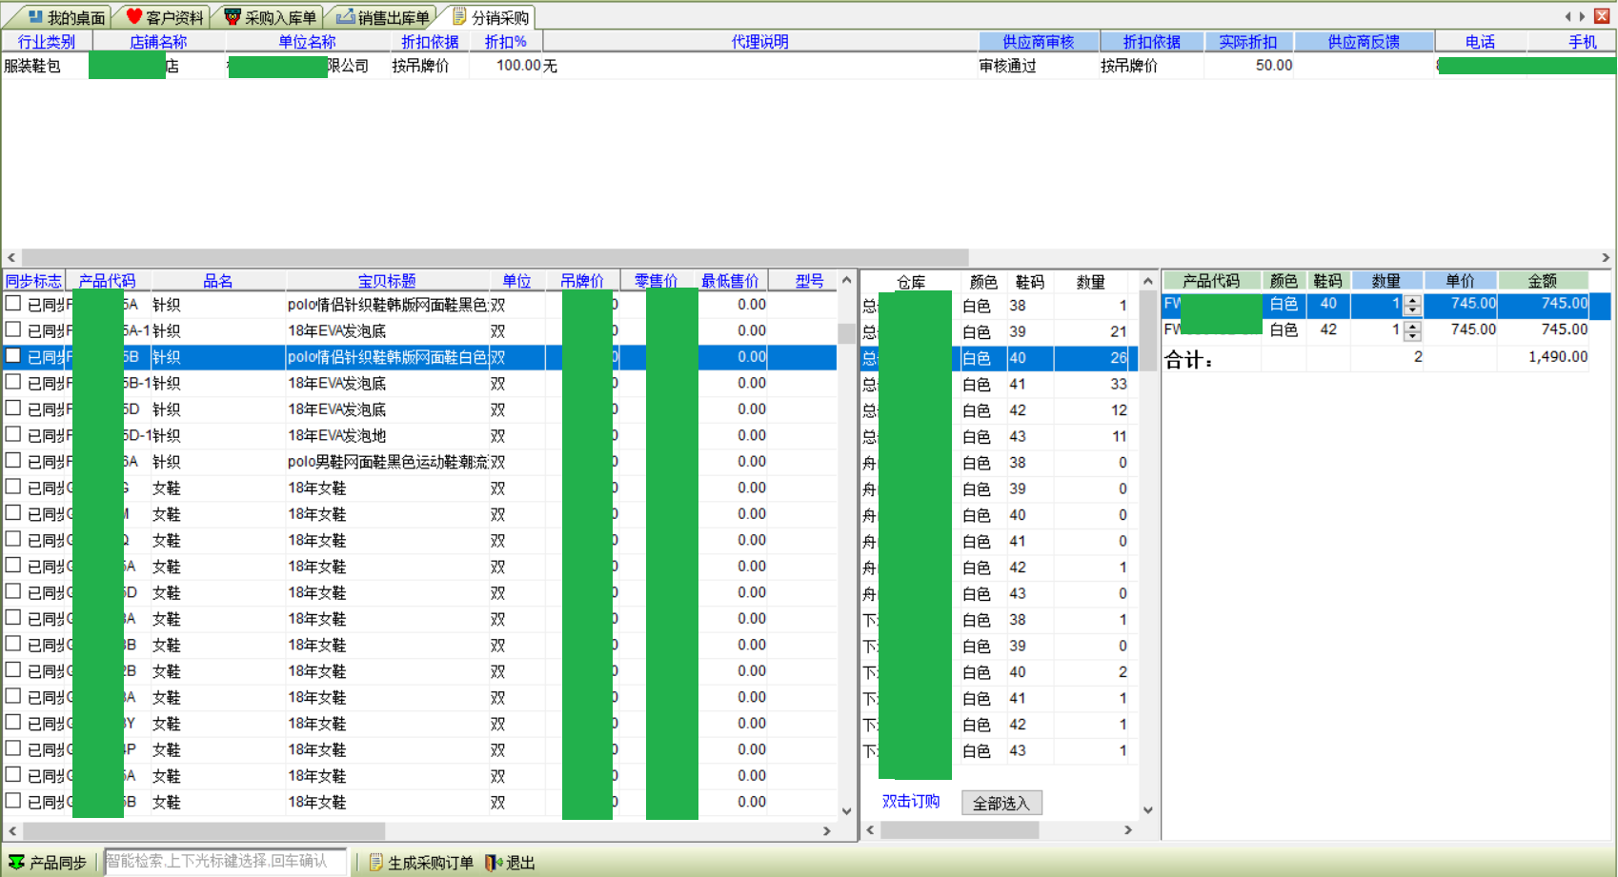Click the 金额 column header in order panel
Screen dimensions: 1618x877
1543,281
